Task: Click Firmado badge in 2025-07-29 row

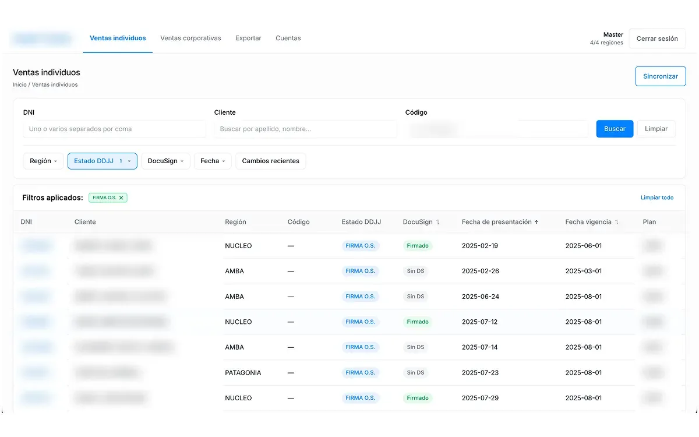Action: coord(418,398)
